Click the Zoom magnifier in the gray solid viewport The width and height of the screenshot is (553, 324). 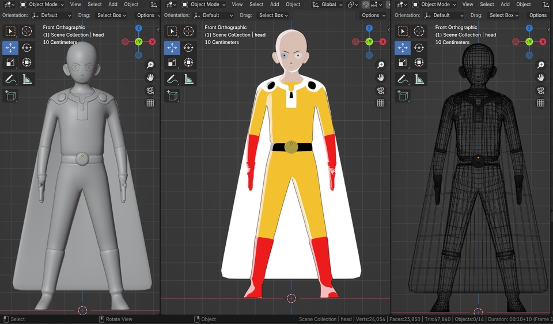[150, 65]
